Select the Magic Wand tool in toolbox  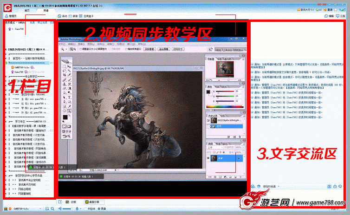coord(69,71)
